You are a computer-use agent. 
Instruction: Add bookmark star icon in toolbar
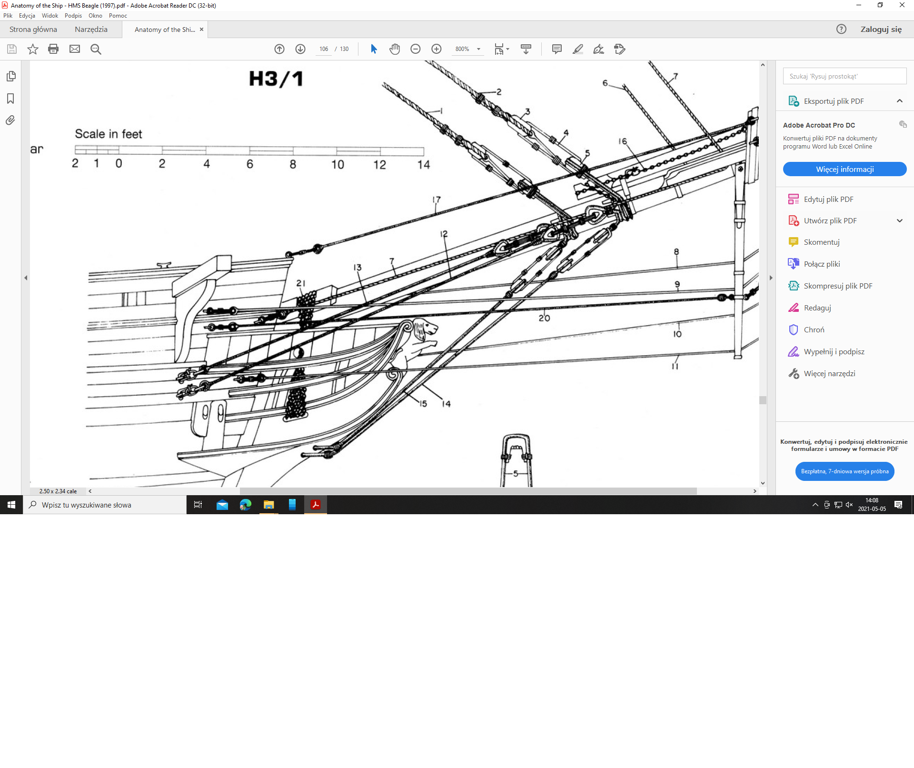(32, 49)
